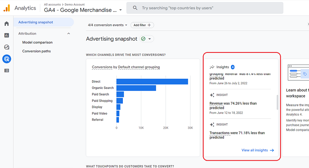Click the From June 26 to July 2 date
This screenshot has height=168, width=309.
tap(228, 83)
